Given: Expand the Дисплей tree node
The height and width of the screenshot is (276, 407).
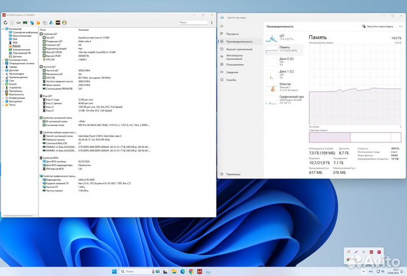Looking at the screenshot, I should pyautogui.click(x=3, y=70).
